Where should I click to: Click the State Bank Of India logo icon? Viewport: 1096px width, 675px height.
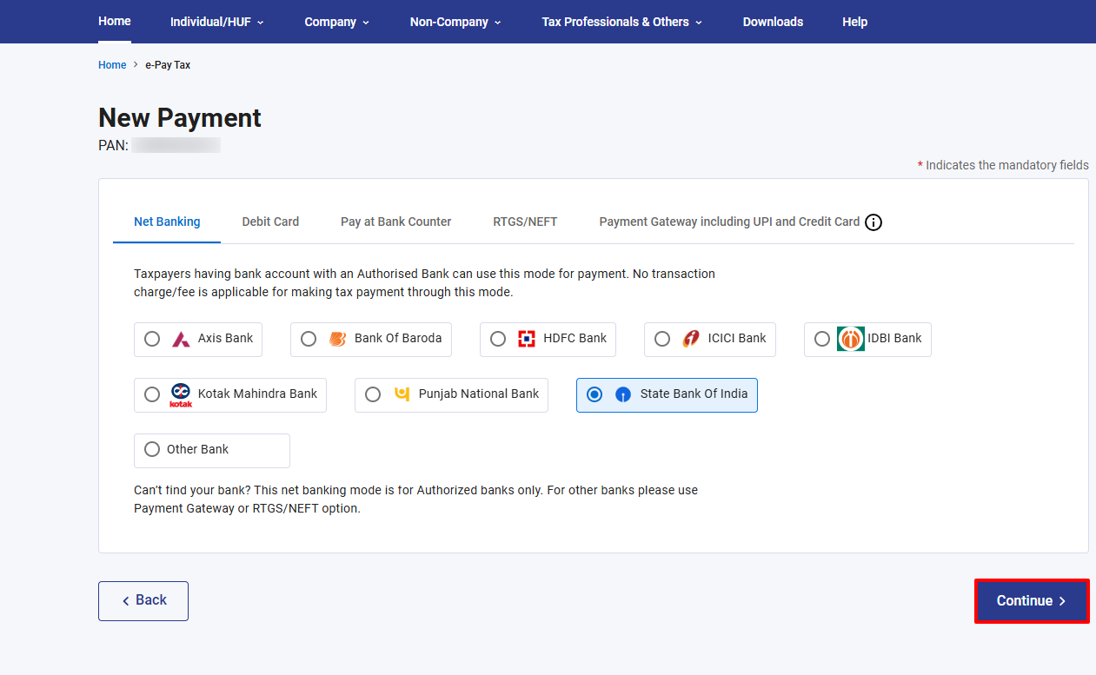click(623, 394)
